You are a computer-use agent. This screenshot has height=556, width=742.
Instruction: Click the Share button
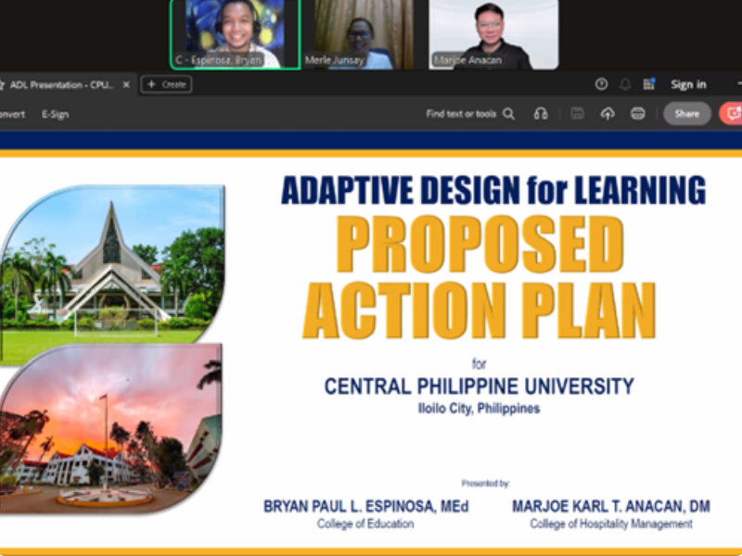686,114
